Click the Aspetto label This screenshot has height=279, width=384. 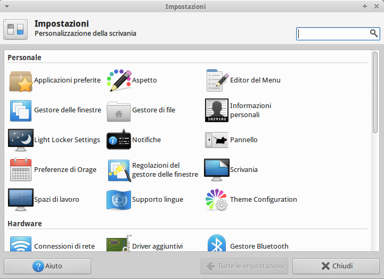click(x=144, y=80)
